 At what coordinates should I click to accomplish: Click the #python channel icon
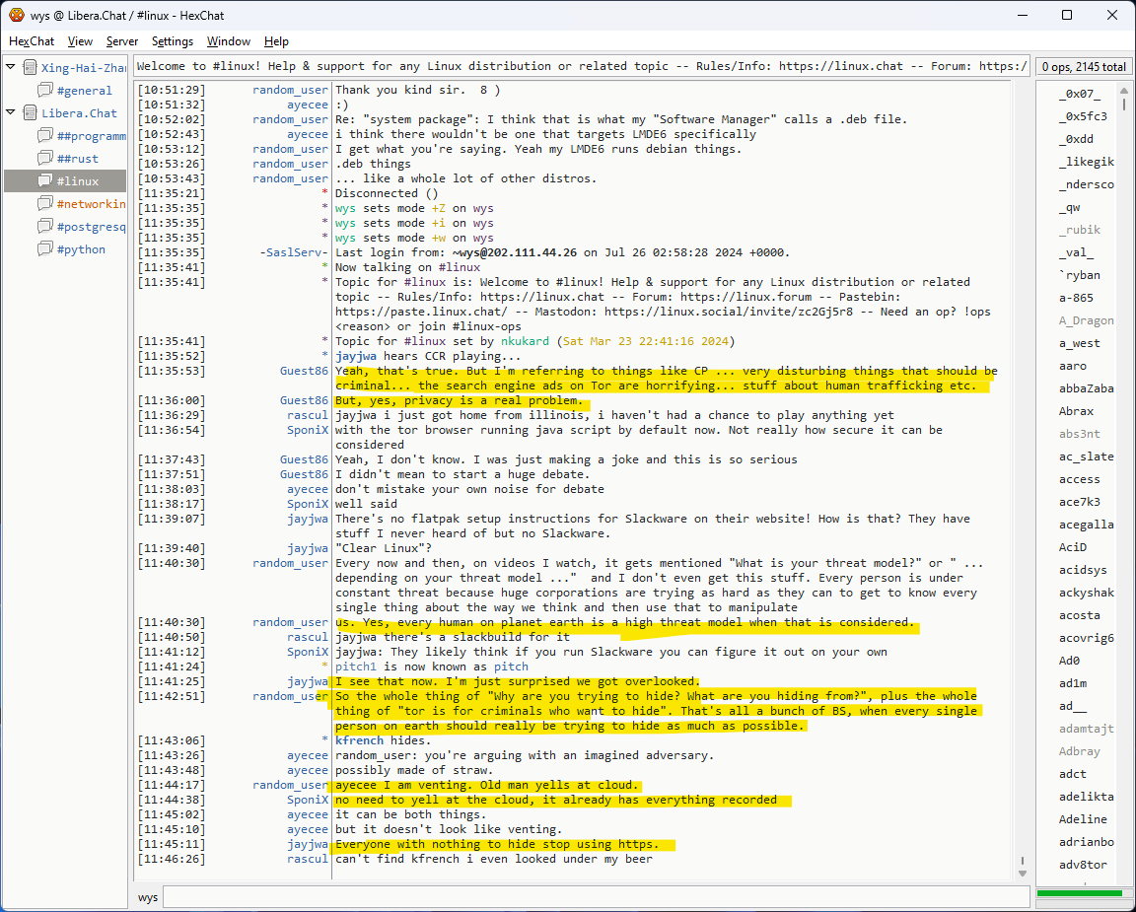tap(45, 249)
